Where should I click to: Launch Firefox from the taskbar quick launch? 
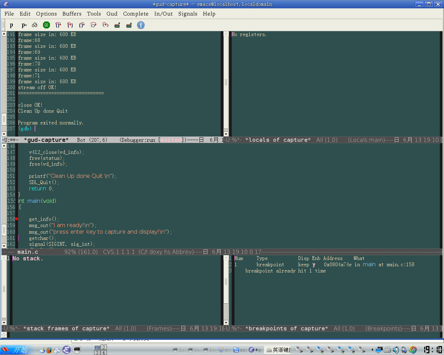pos(49,350)
